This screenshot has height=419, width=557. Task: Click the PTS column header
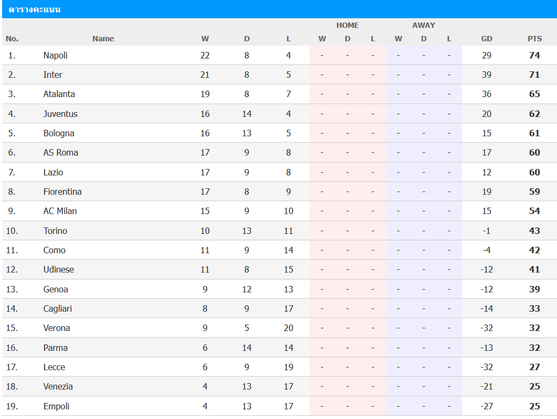(x=534, y=39)
